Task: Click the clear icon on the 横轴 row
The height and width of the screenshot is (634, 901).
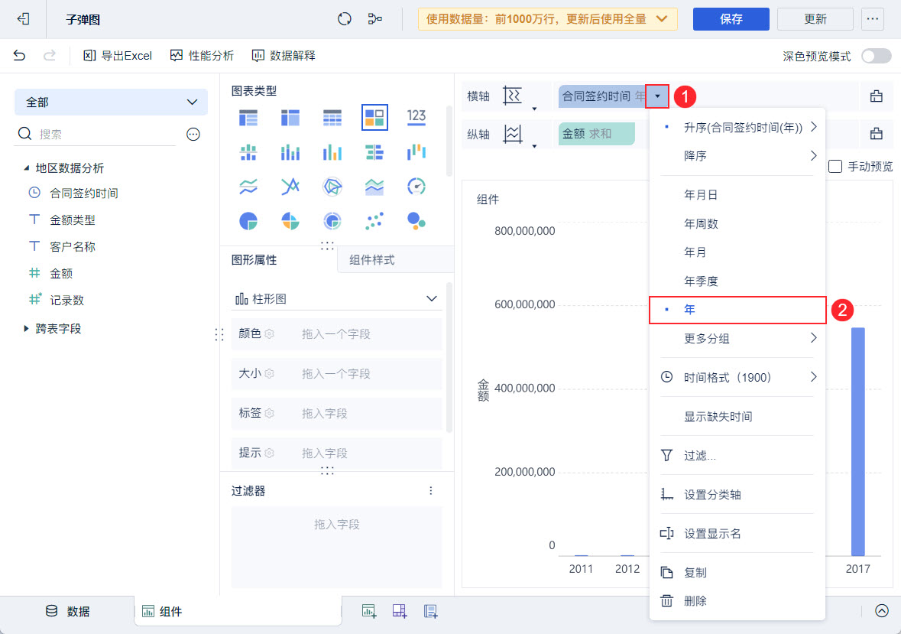Action: click(x=877, y=96)
